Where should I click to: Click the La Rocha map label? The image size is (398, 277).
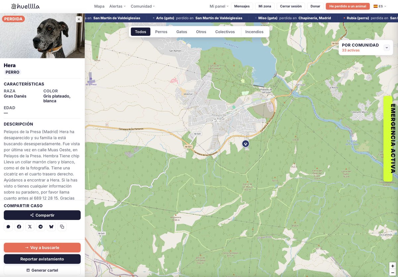tap(333, 87)
